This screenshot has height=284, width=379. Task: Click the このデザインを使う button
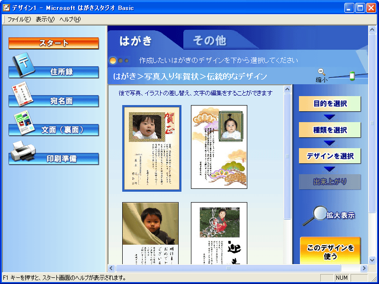[330, 251]
